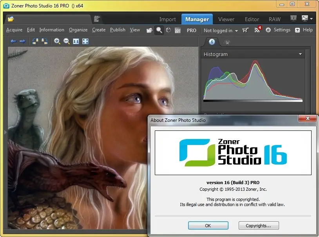Click the Copyrights... button
Screen dimensions: 319x237
pos(258,226)
